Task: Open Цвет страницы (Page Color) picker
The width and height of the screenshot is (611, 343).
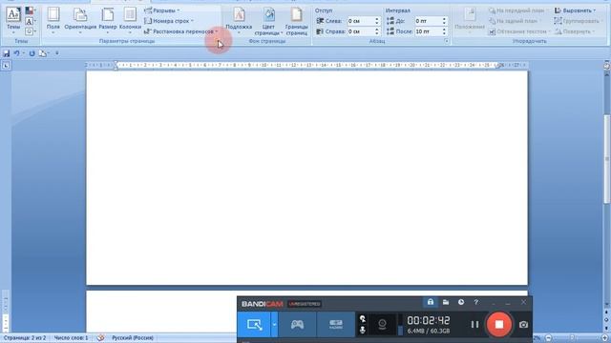Action: point(268,21)
